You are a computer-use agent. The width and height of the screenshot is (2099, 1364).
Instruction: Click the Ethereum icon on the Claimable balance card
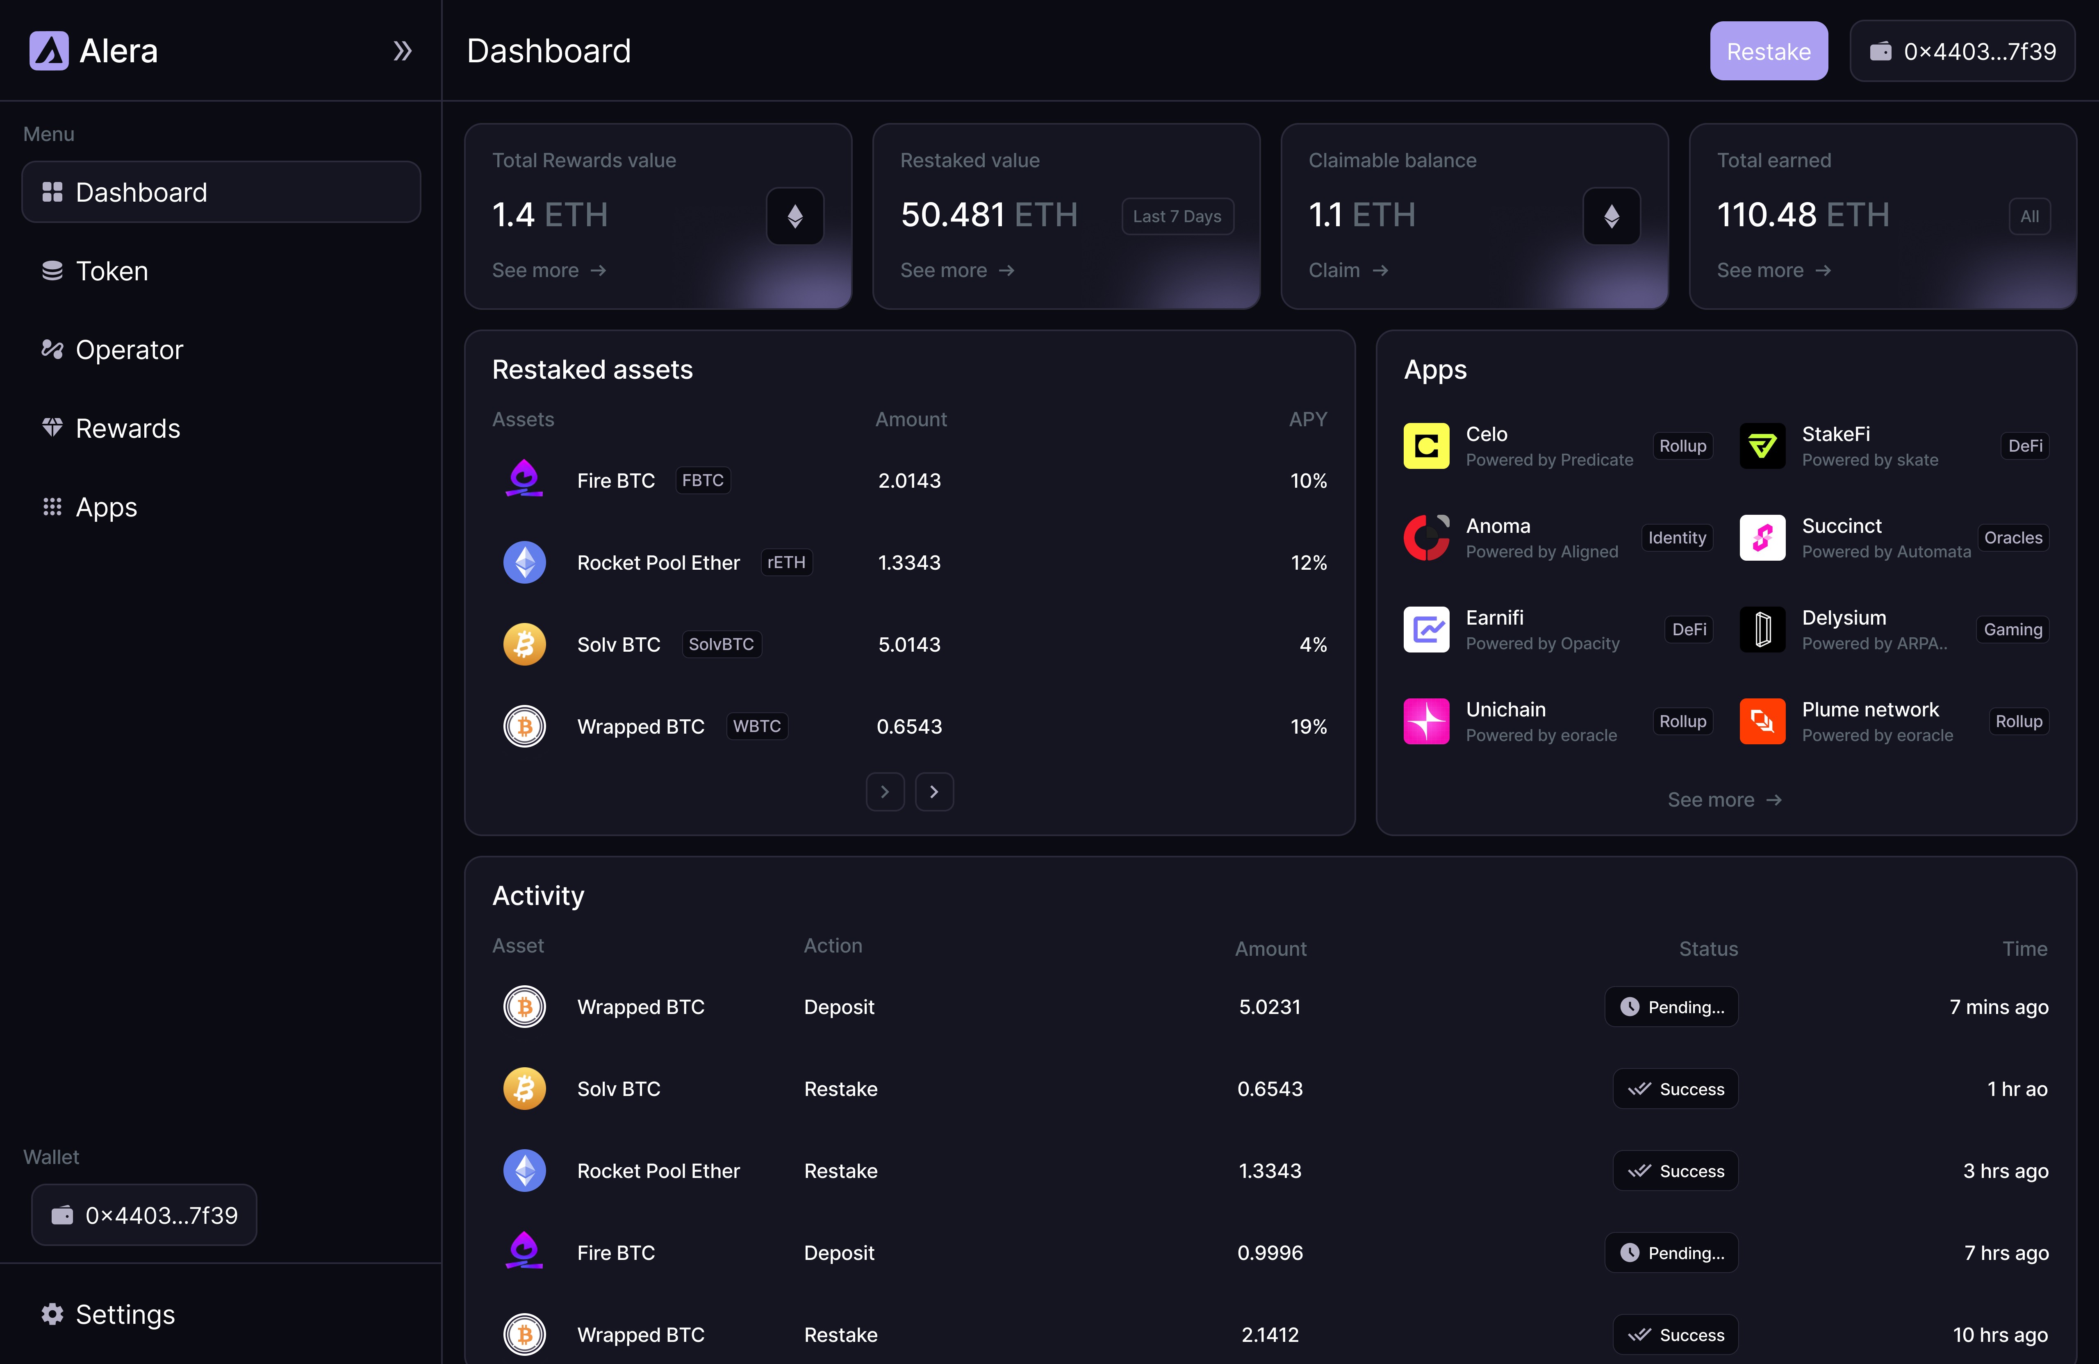[x=1611, y=216]
